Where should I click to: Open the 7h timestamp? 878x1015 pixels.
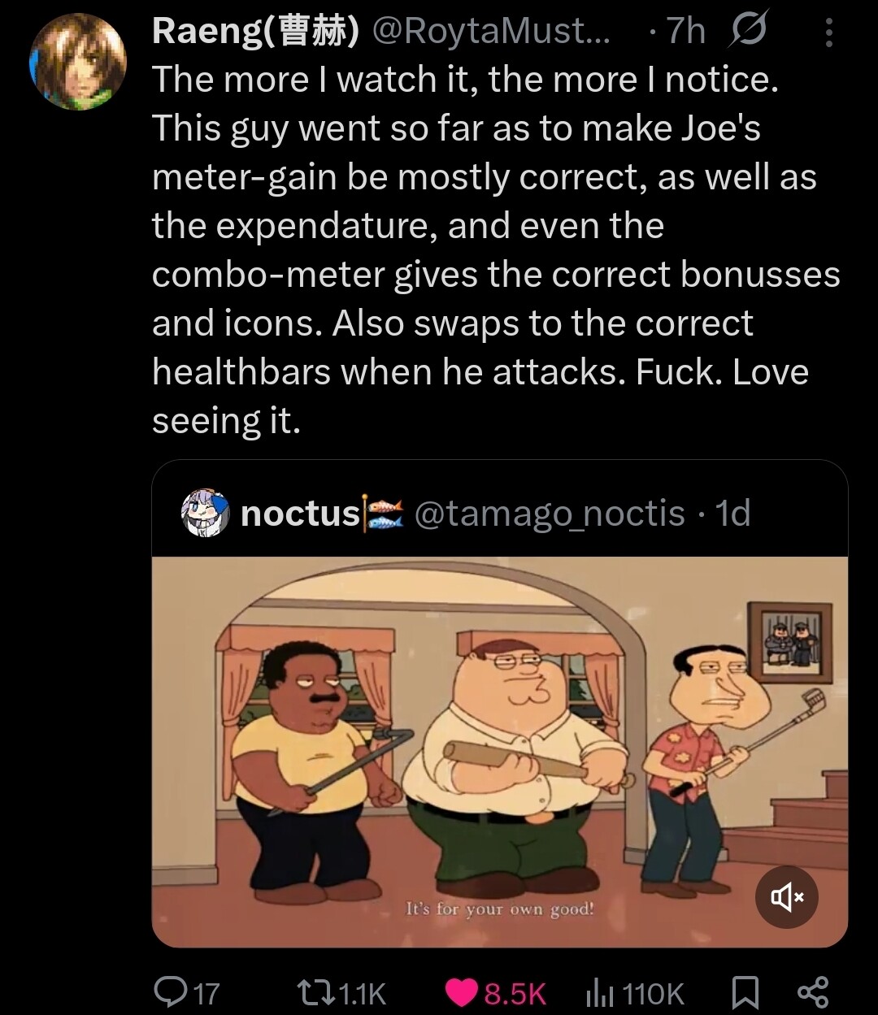pyautogui.click(x=685, y=31)
